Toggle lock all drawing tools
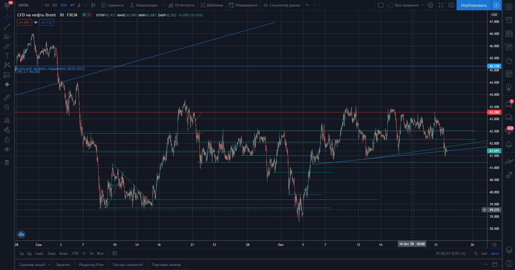Image resolution: width=515 pixels, height=270 pixels. [x=7, y=140]
